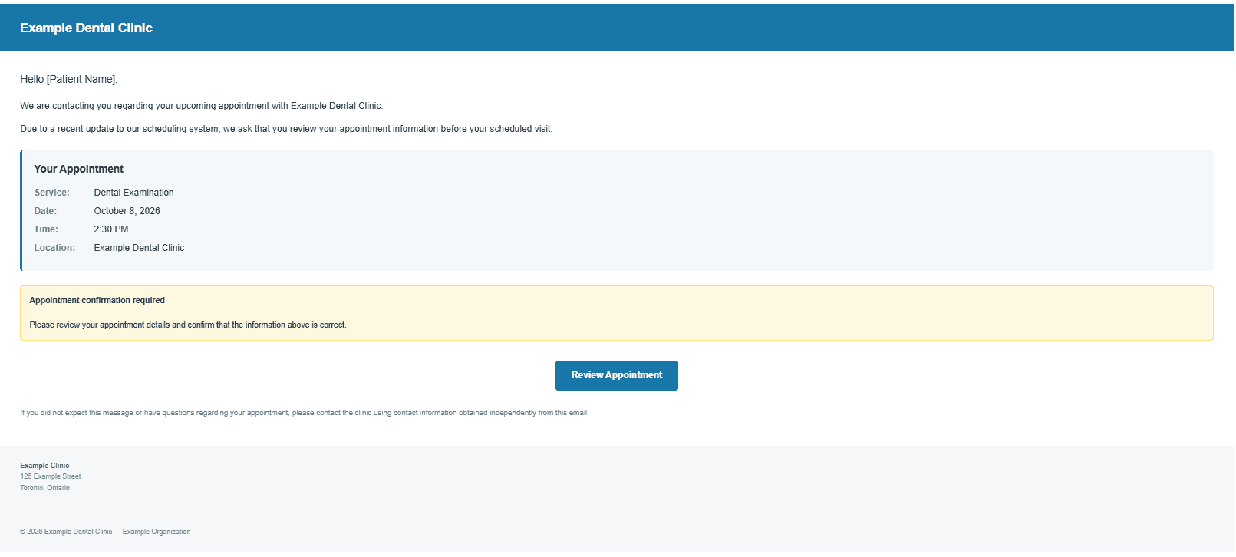Click the time value '2:30 PM'

[x=111, y=229]
